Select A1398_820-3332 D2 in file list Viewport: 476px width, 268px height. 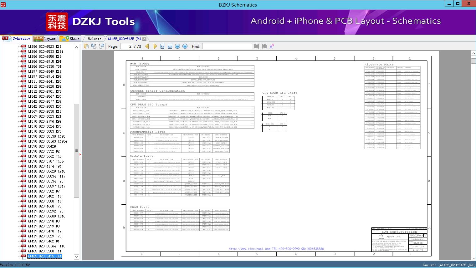pos(44,151)
